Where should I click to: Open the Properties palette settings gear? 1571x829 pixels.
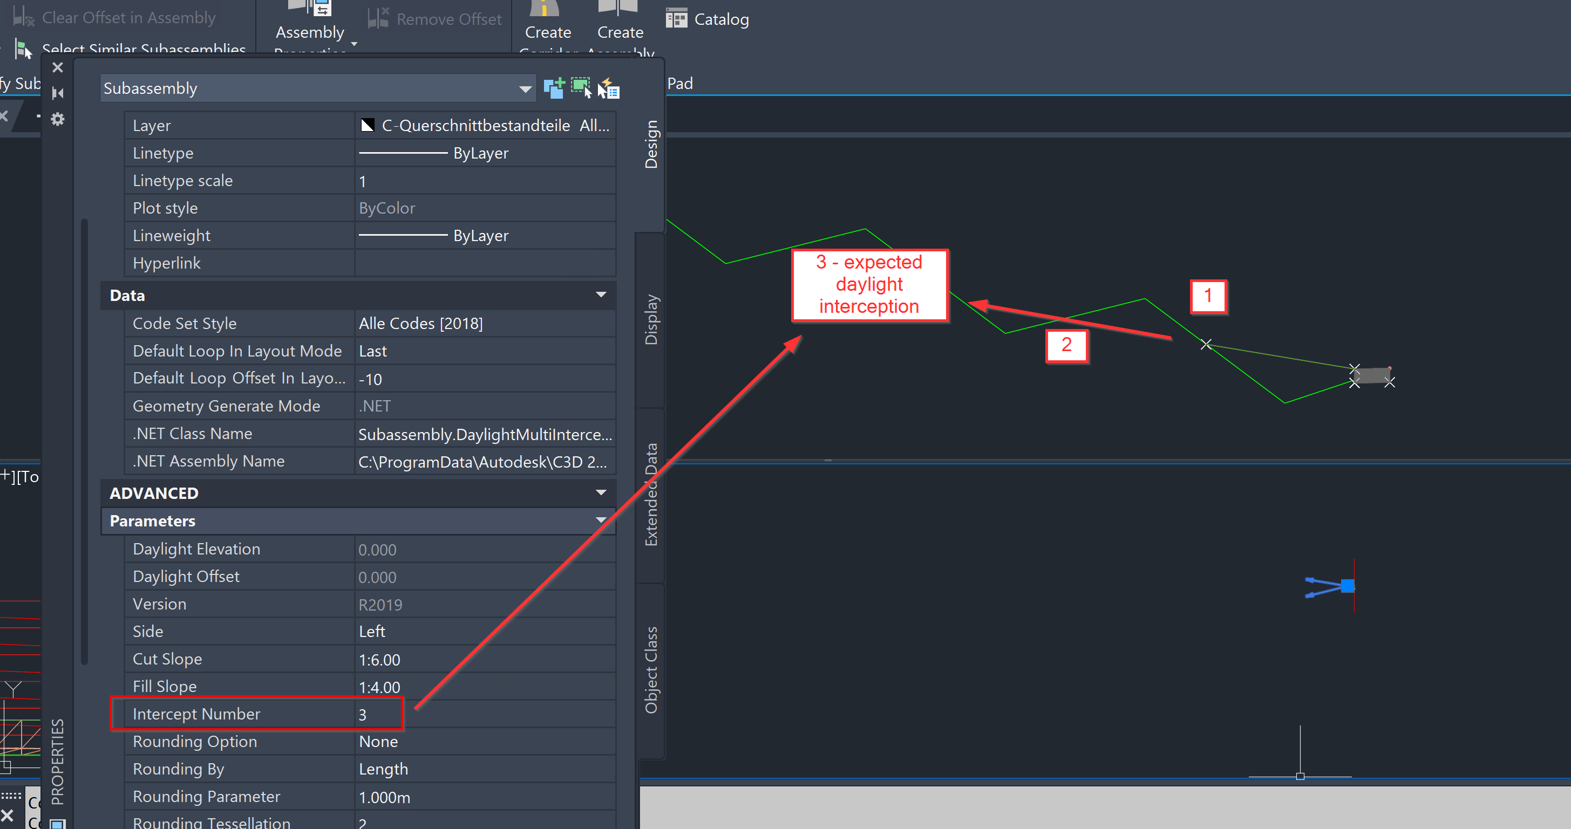(x=57, y=119)
